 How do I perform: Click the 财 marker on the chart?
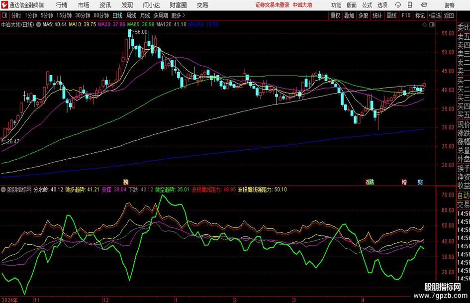click(420, 182)
